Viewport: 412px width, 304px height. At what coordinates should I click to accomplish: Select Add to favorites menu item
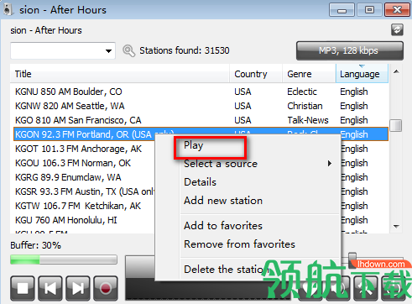[x=223, y=226]
